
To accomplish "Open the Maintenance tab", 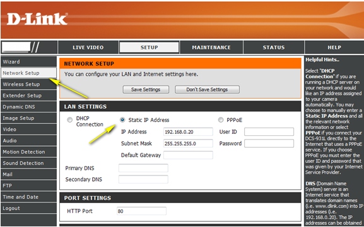I will click(211, 47).
